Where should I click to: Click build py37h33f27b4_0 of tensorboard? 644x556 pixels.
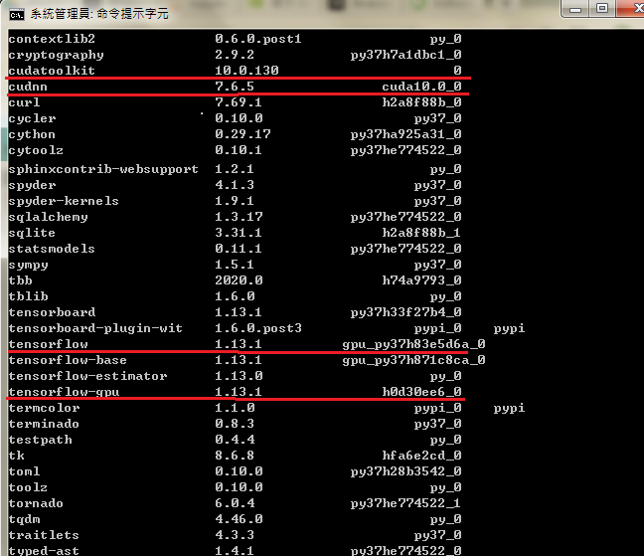tap(405, 312)
